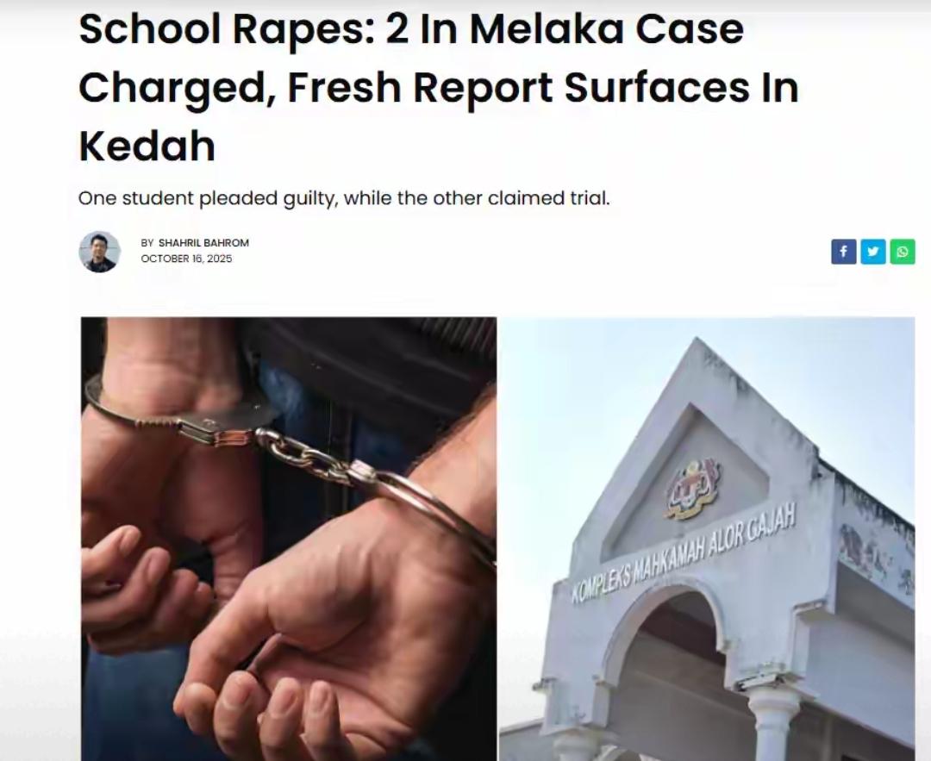The image size is (931, 761).
Task: Tweet this article via Twitter icon
Action: click(x=872, y=252)
